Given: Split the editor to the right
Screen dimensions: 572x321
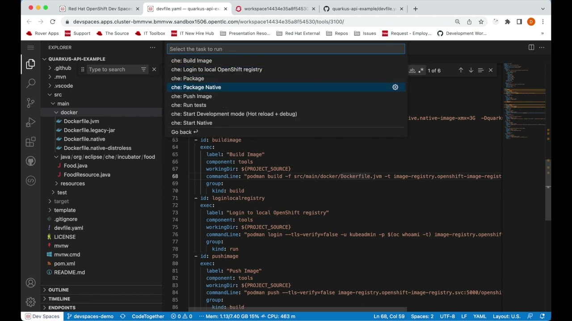Looking at the screenshot, I should 531,47.
